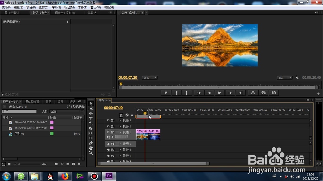
Task: Open the File menu
Action: pyautogui.click(x=6, y=7)
